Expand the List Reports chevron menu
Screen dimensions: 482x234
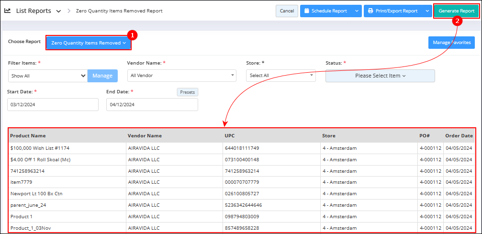click(x=58, y=11)
